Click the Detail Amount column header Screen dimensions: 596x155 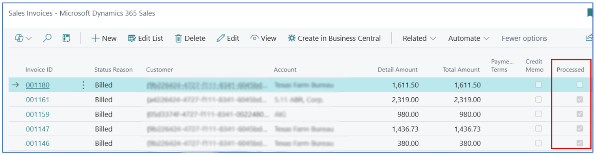click(x=398, y=70)
